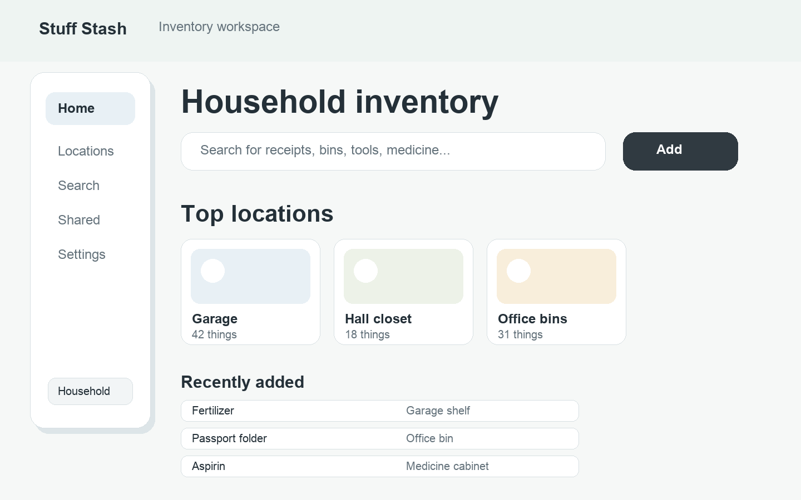Open the Garage location card

[x=250, y=292]
